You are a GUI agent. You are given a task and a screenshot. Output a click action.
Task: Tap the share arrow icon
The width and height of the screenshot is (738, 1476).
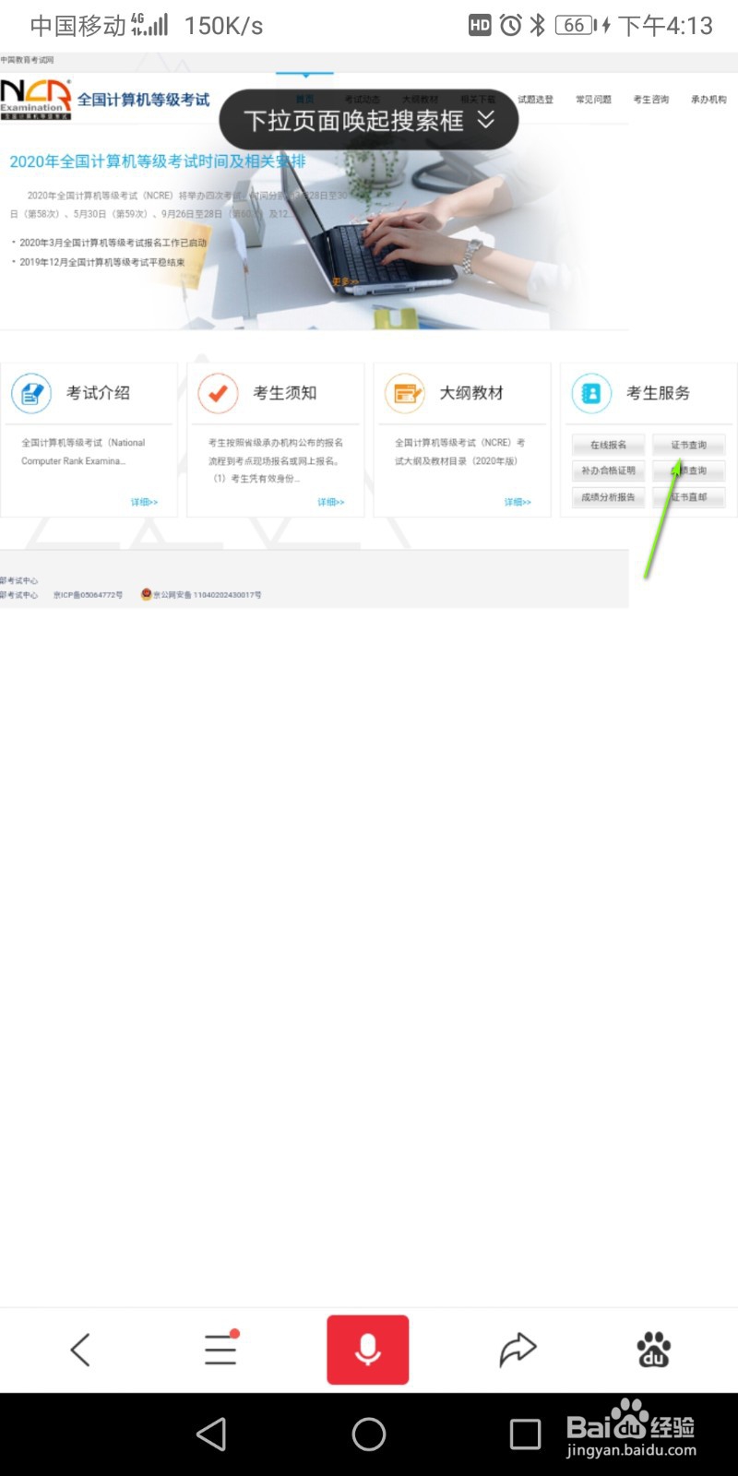coord(518,1350)
